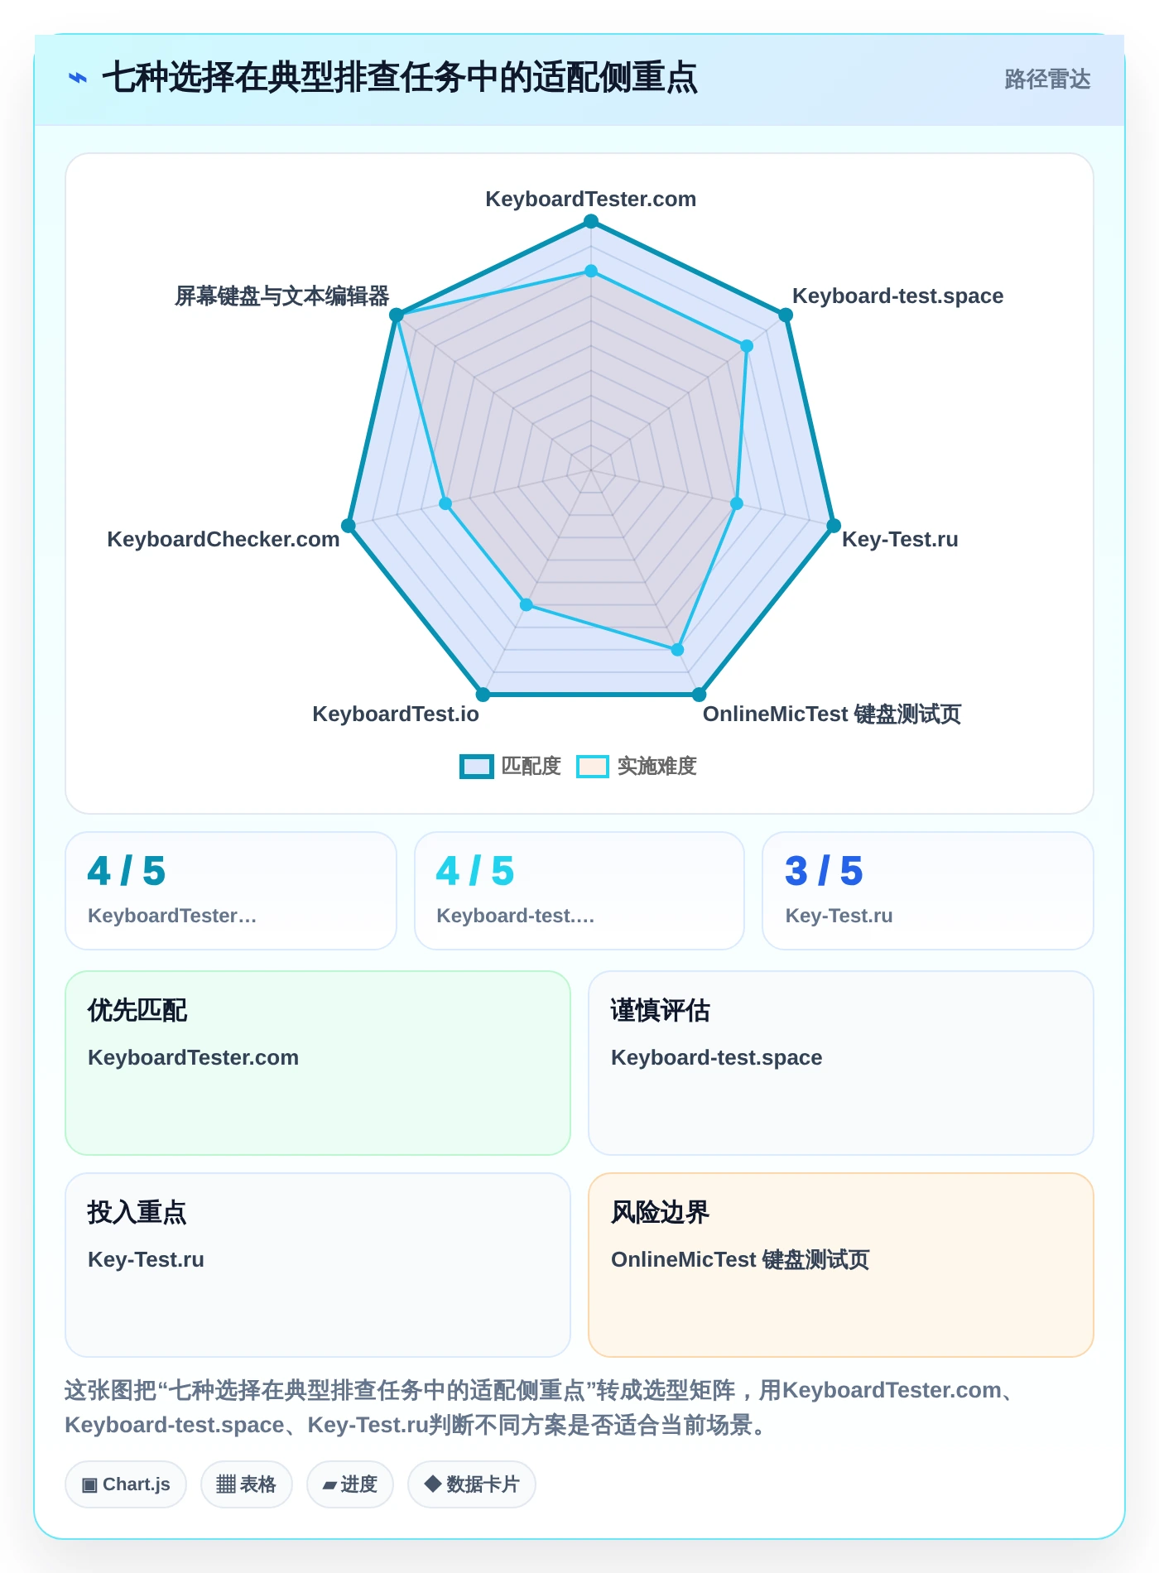Toggle the 实施难度 legend swatch
The width and height of the screenshot is (1159, 1573).
coord(593,767)
